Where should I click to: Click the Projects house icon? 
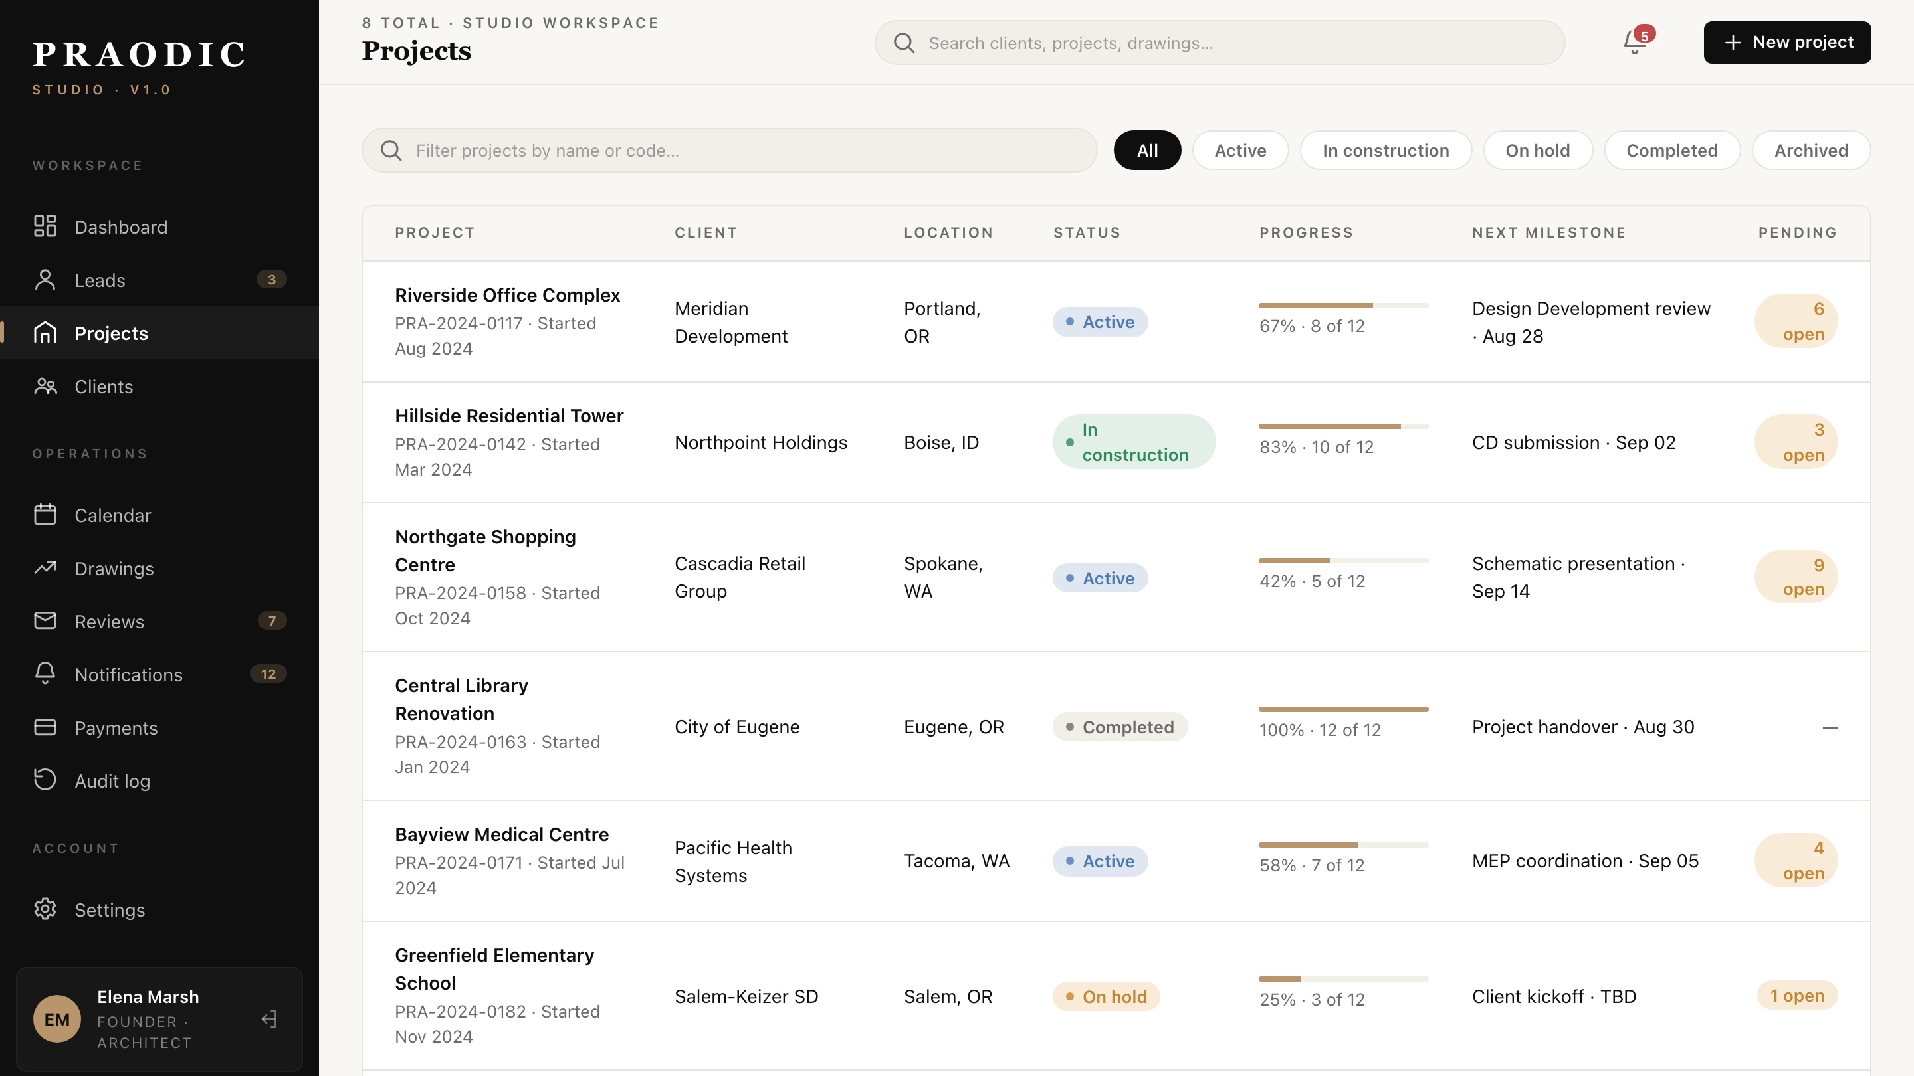pyautogui.click(x=45, y=333)
